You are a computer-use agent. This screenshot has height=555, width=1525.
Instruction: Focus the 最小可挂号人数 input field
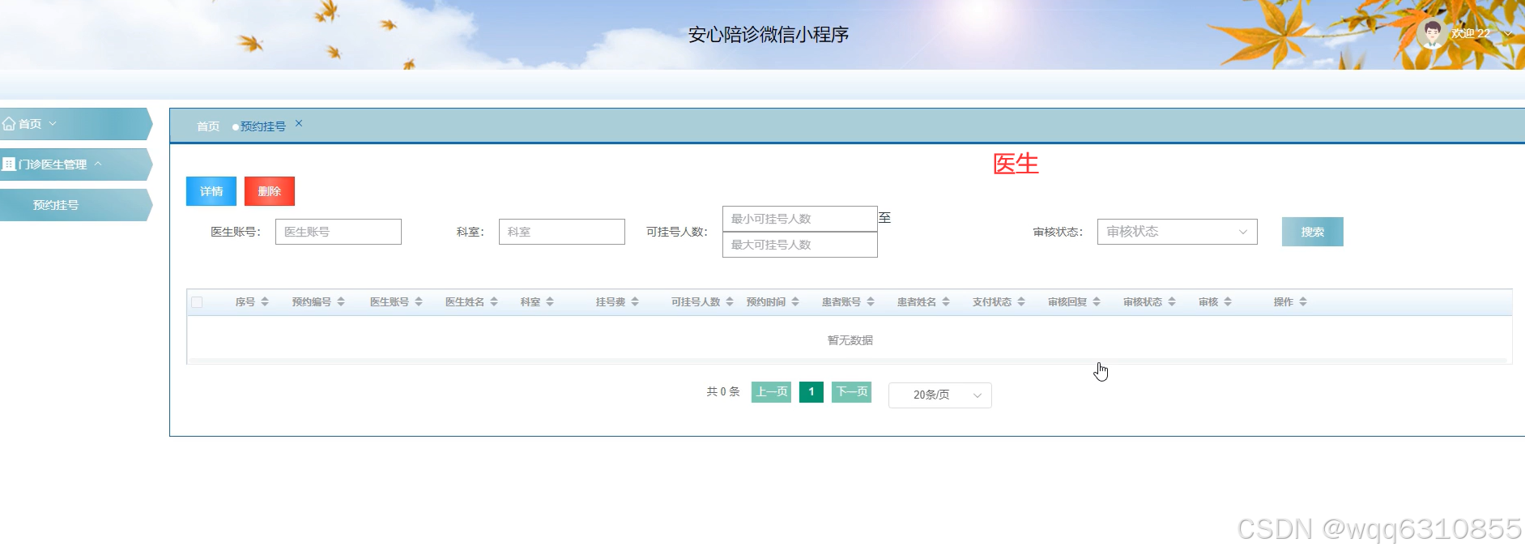(800, 219)
